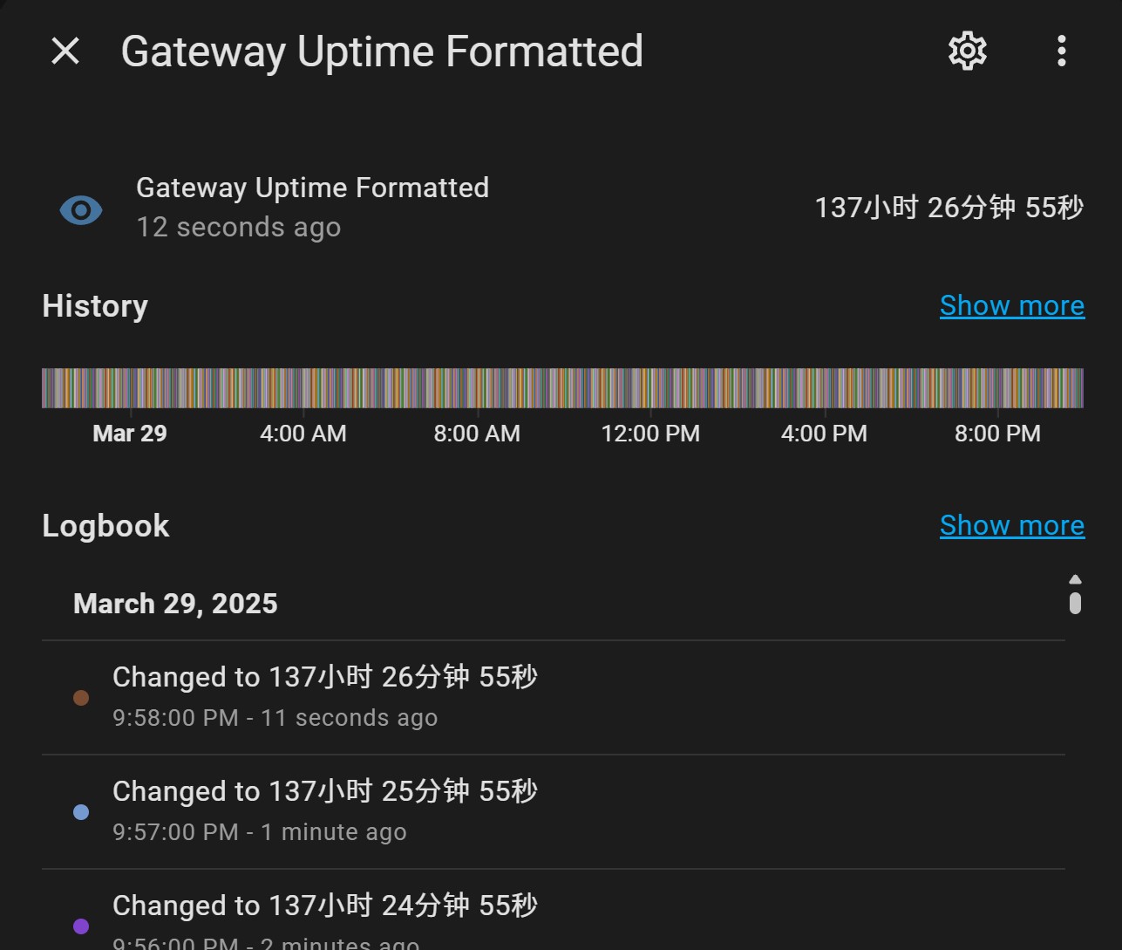Select the 'Changed to 137小时 26分钟 55秒' log entry
Viewport: 1122px width, 950px height.
click(324, 678)
